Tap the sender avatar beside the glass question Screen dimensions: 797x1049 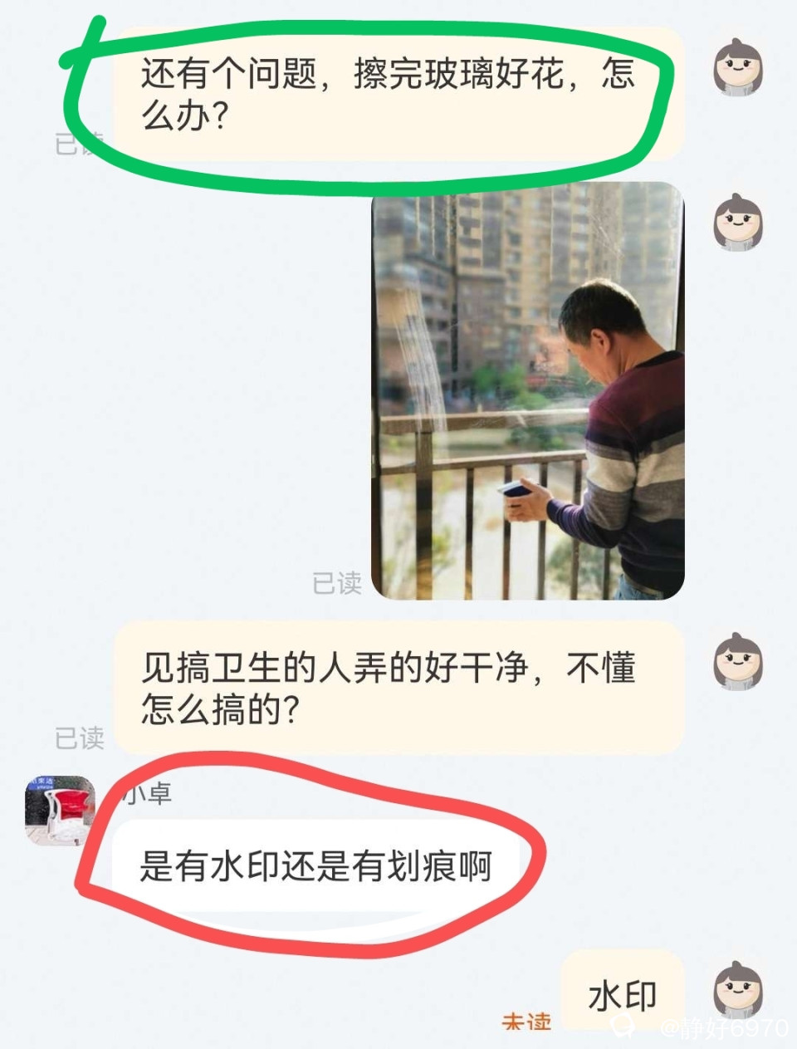738,65
